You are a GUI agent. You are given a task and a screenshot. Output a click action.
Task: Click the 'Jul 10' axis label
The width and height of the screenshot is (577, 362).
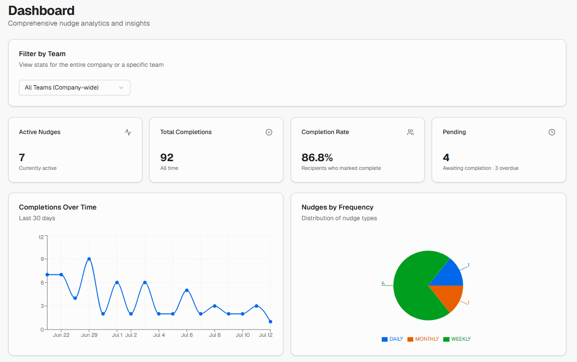coord(243,335)
